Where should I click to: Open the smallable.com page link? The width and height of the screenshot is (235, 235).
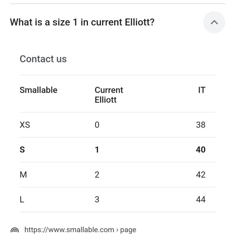click(80, 230)
